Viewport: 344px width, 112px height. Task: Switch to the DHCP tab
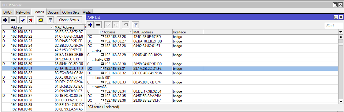[8, 12]
